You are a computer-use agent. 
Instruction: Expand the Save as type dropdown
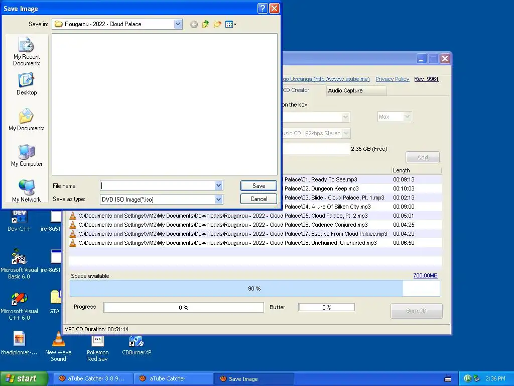[219, 199]
